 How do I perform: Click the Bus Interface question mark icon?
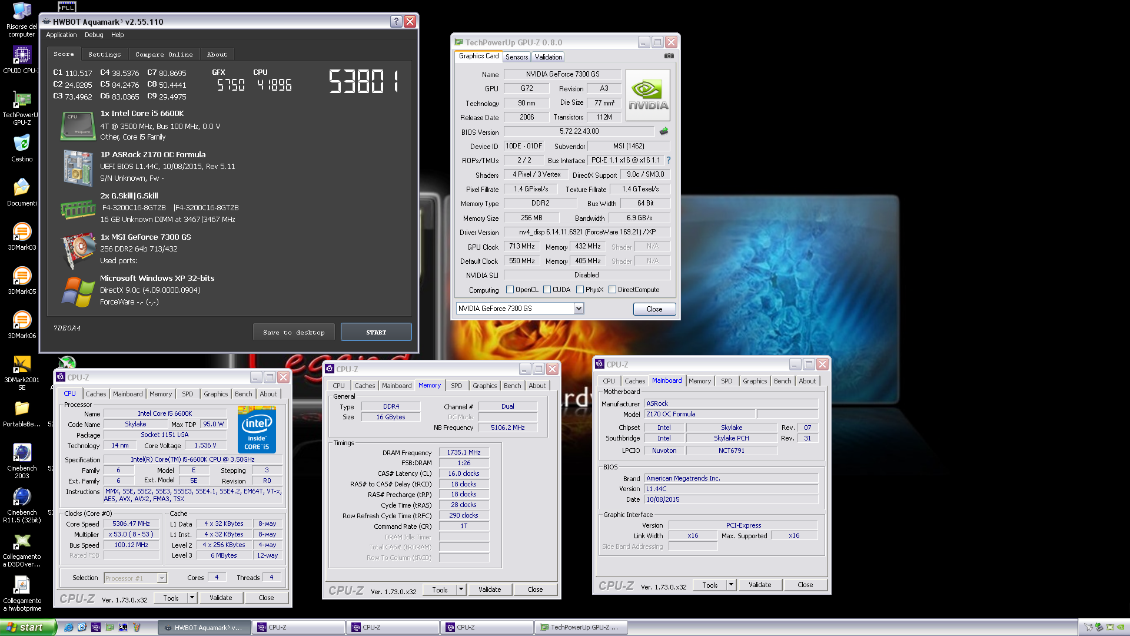point(668,160)
